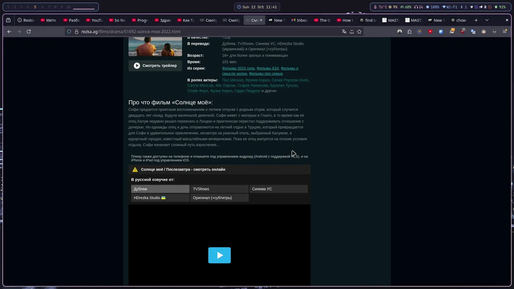Open a new tab with plus button
The height and width of the screenshot is (289, 514).
click(x=476, y=20)
